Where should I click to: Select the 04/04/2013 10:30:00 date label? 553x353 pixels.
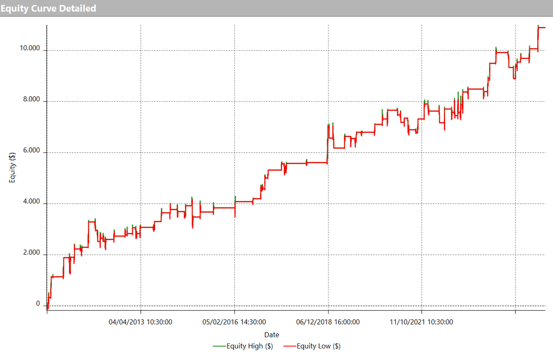tap(140, 322)
